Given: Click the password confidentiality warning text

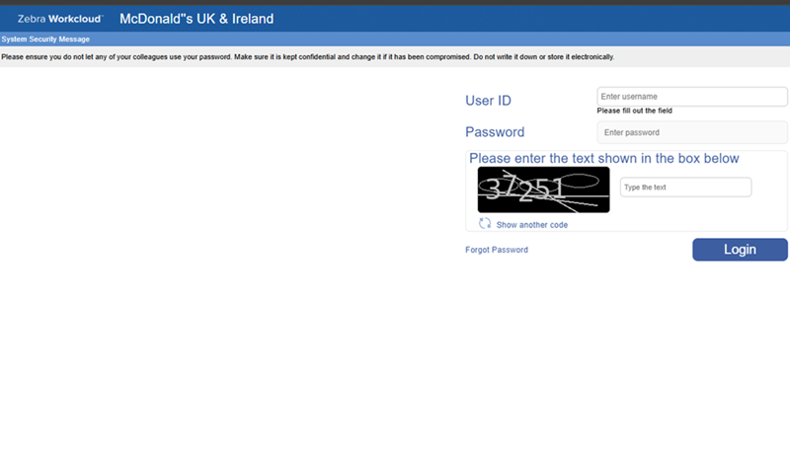Looking at the screenshot, I should [307, 57].
